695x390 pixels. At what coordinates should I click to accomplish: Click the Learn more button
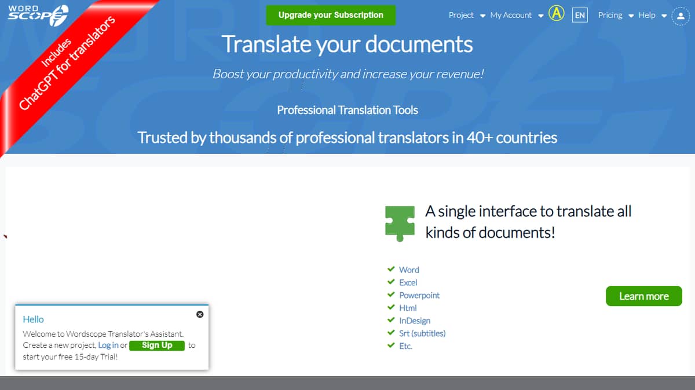pyautogui.click(x=644, y=296)
